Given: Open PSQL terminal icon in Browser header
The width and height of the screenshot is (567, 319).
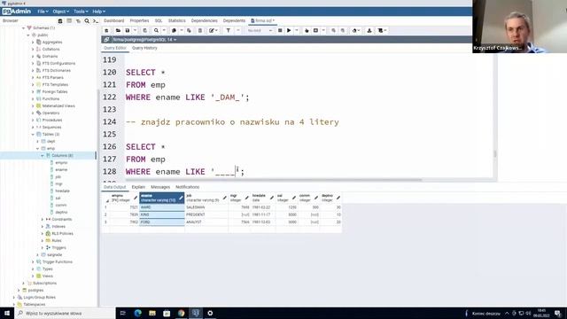Looking at the screenshot, I should (x=96, y=21).
